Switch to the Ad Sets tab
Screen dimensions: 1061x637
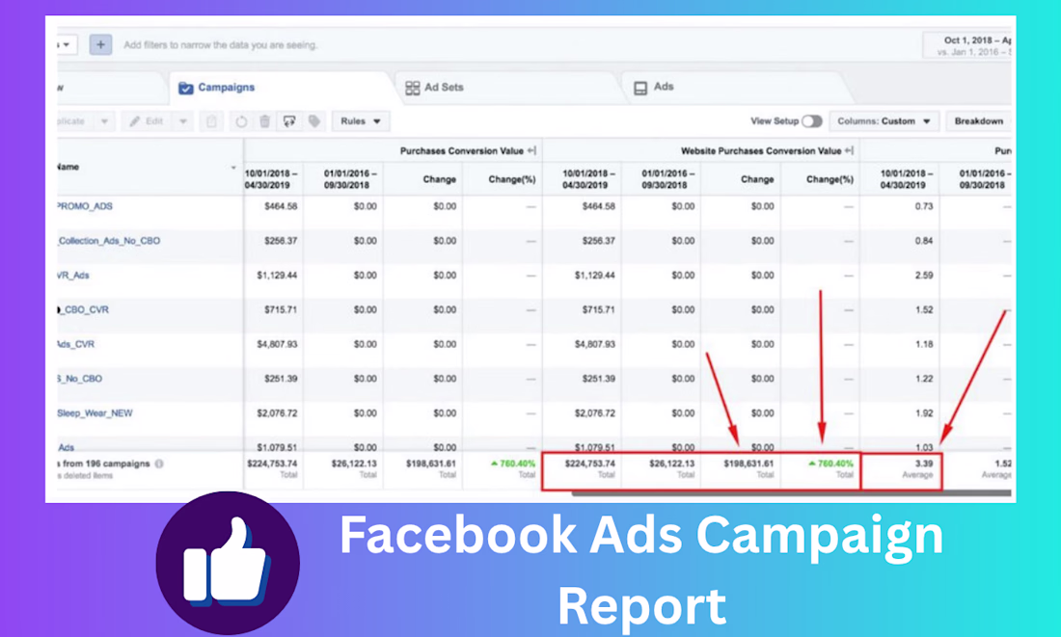(434, 88)
